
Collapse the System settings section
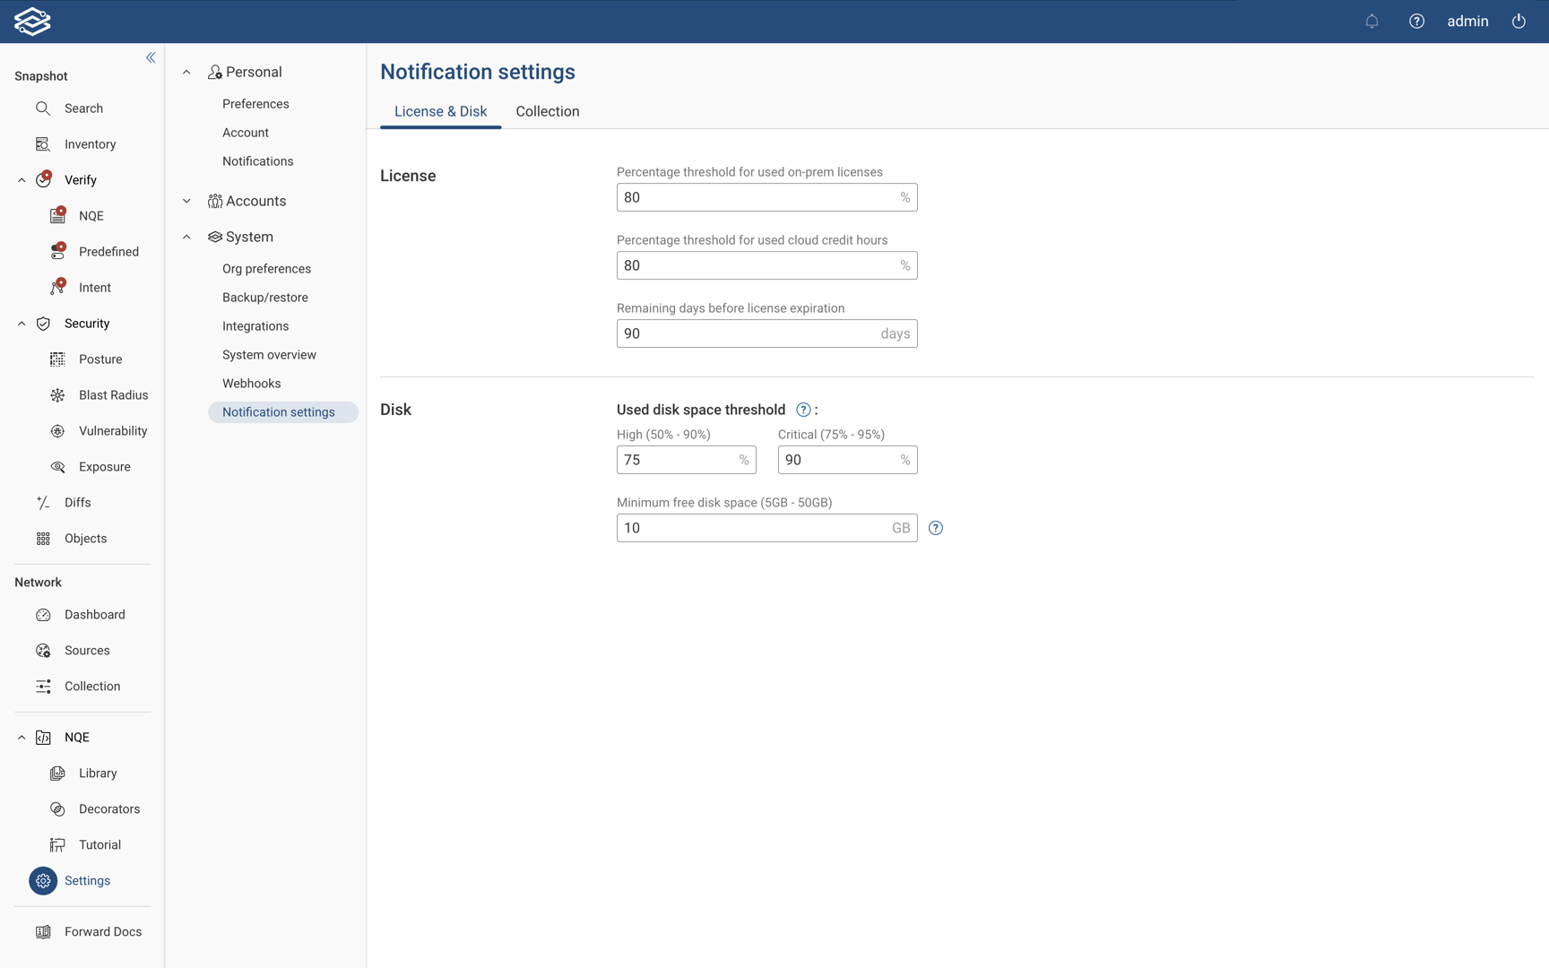point(186,237)
